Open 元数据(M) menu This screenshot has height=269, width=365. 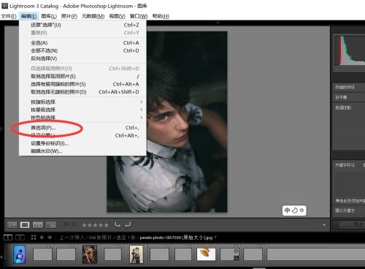tap(93, 16)
